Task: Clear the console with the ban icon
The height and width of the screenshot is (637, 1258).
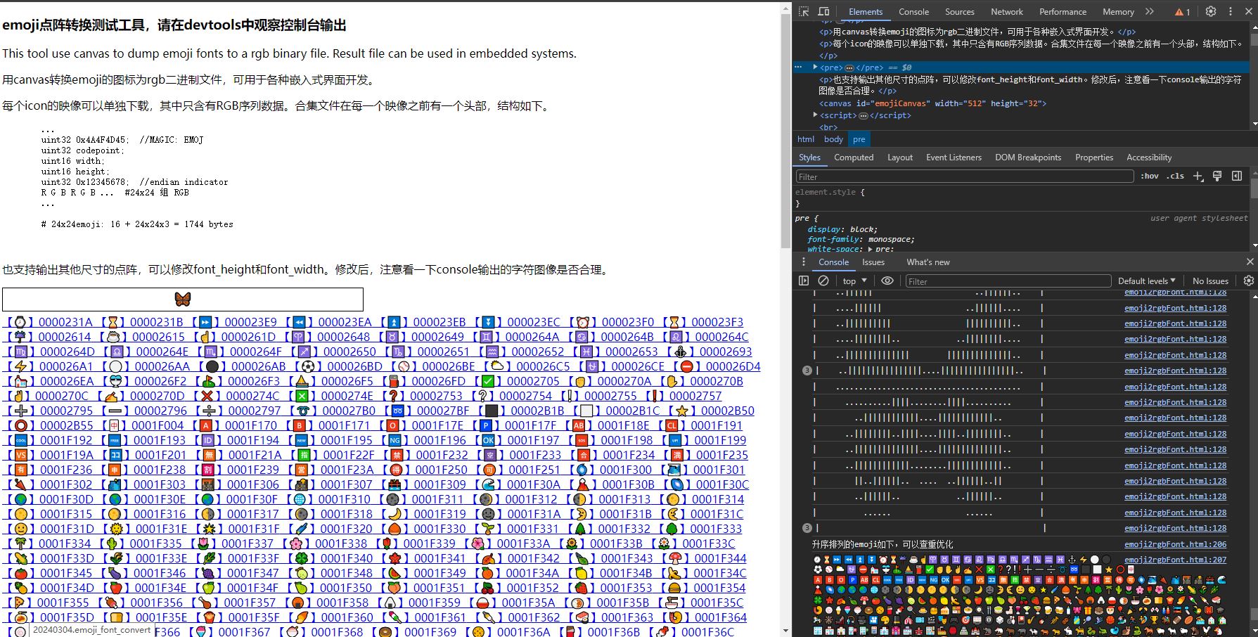Action: pyautogui.click(x=823, y=281)
